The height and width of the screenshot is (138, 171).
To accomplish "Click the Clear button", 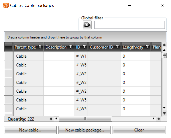I will coord(139,130).
